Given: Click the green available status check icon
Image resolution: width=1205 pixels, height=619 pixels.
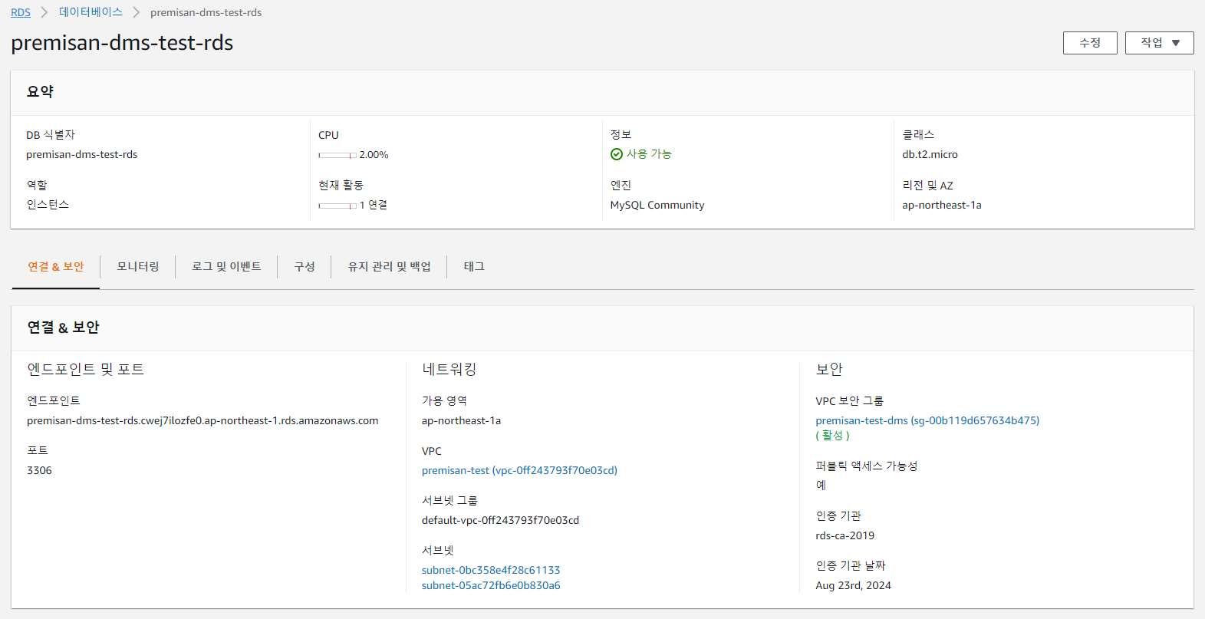Looking at the screenshot, I should 616,154.
